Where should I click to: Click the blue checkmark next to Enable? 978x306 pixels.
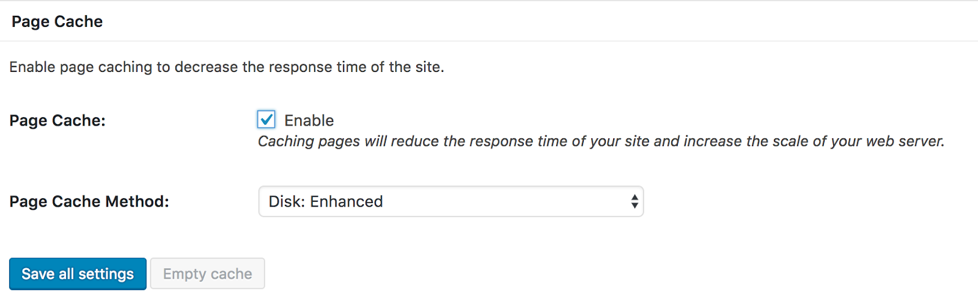coord(266,119)
